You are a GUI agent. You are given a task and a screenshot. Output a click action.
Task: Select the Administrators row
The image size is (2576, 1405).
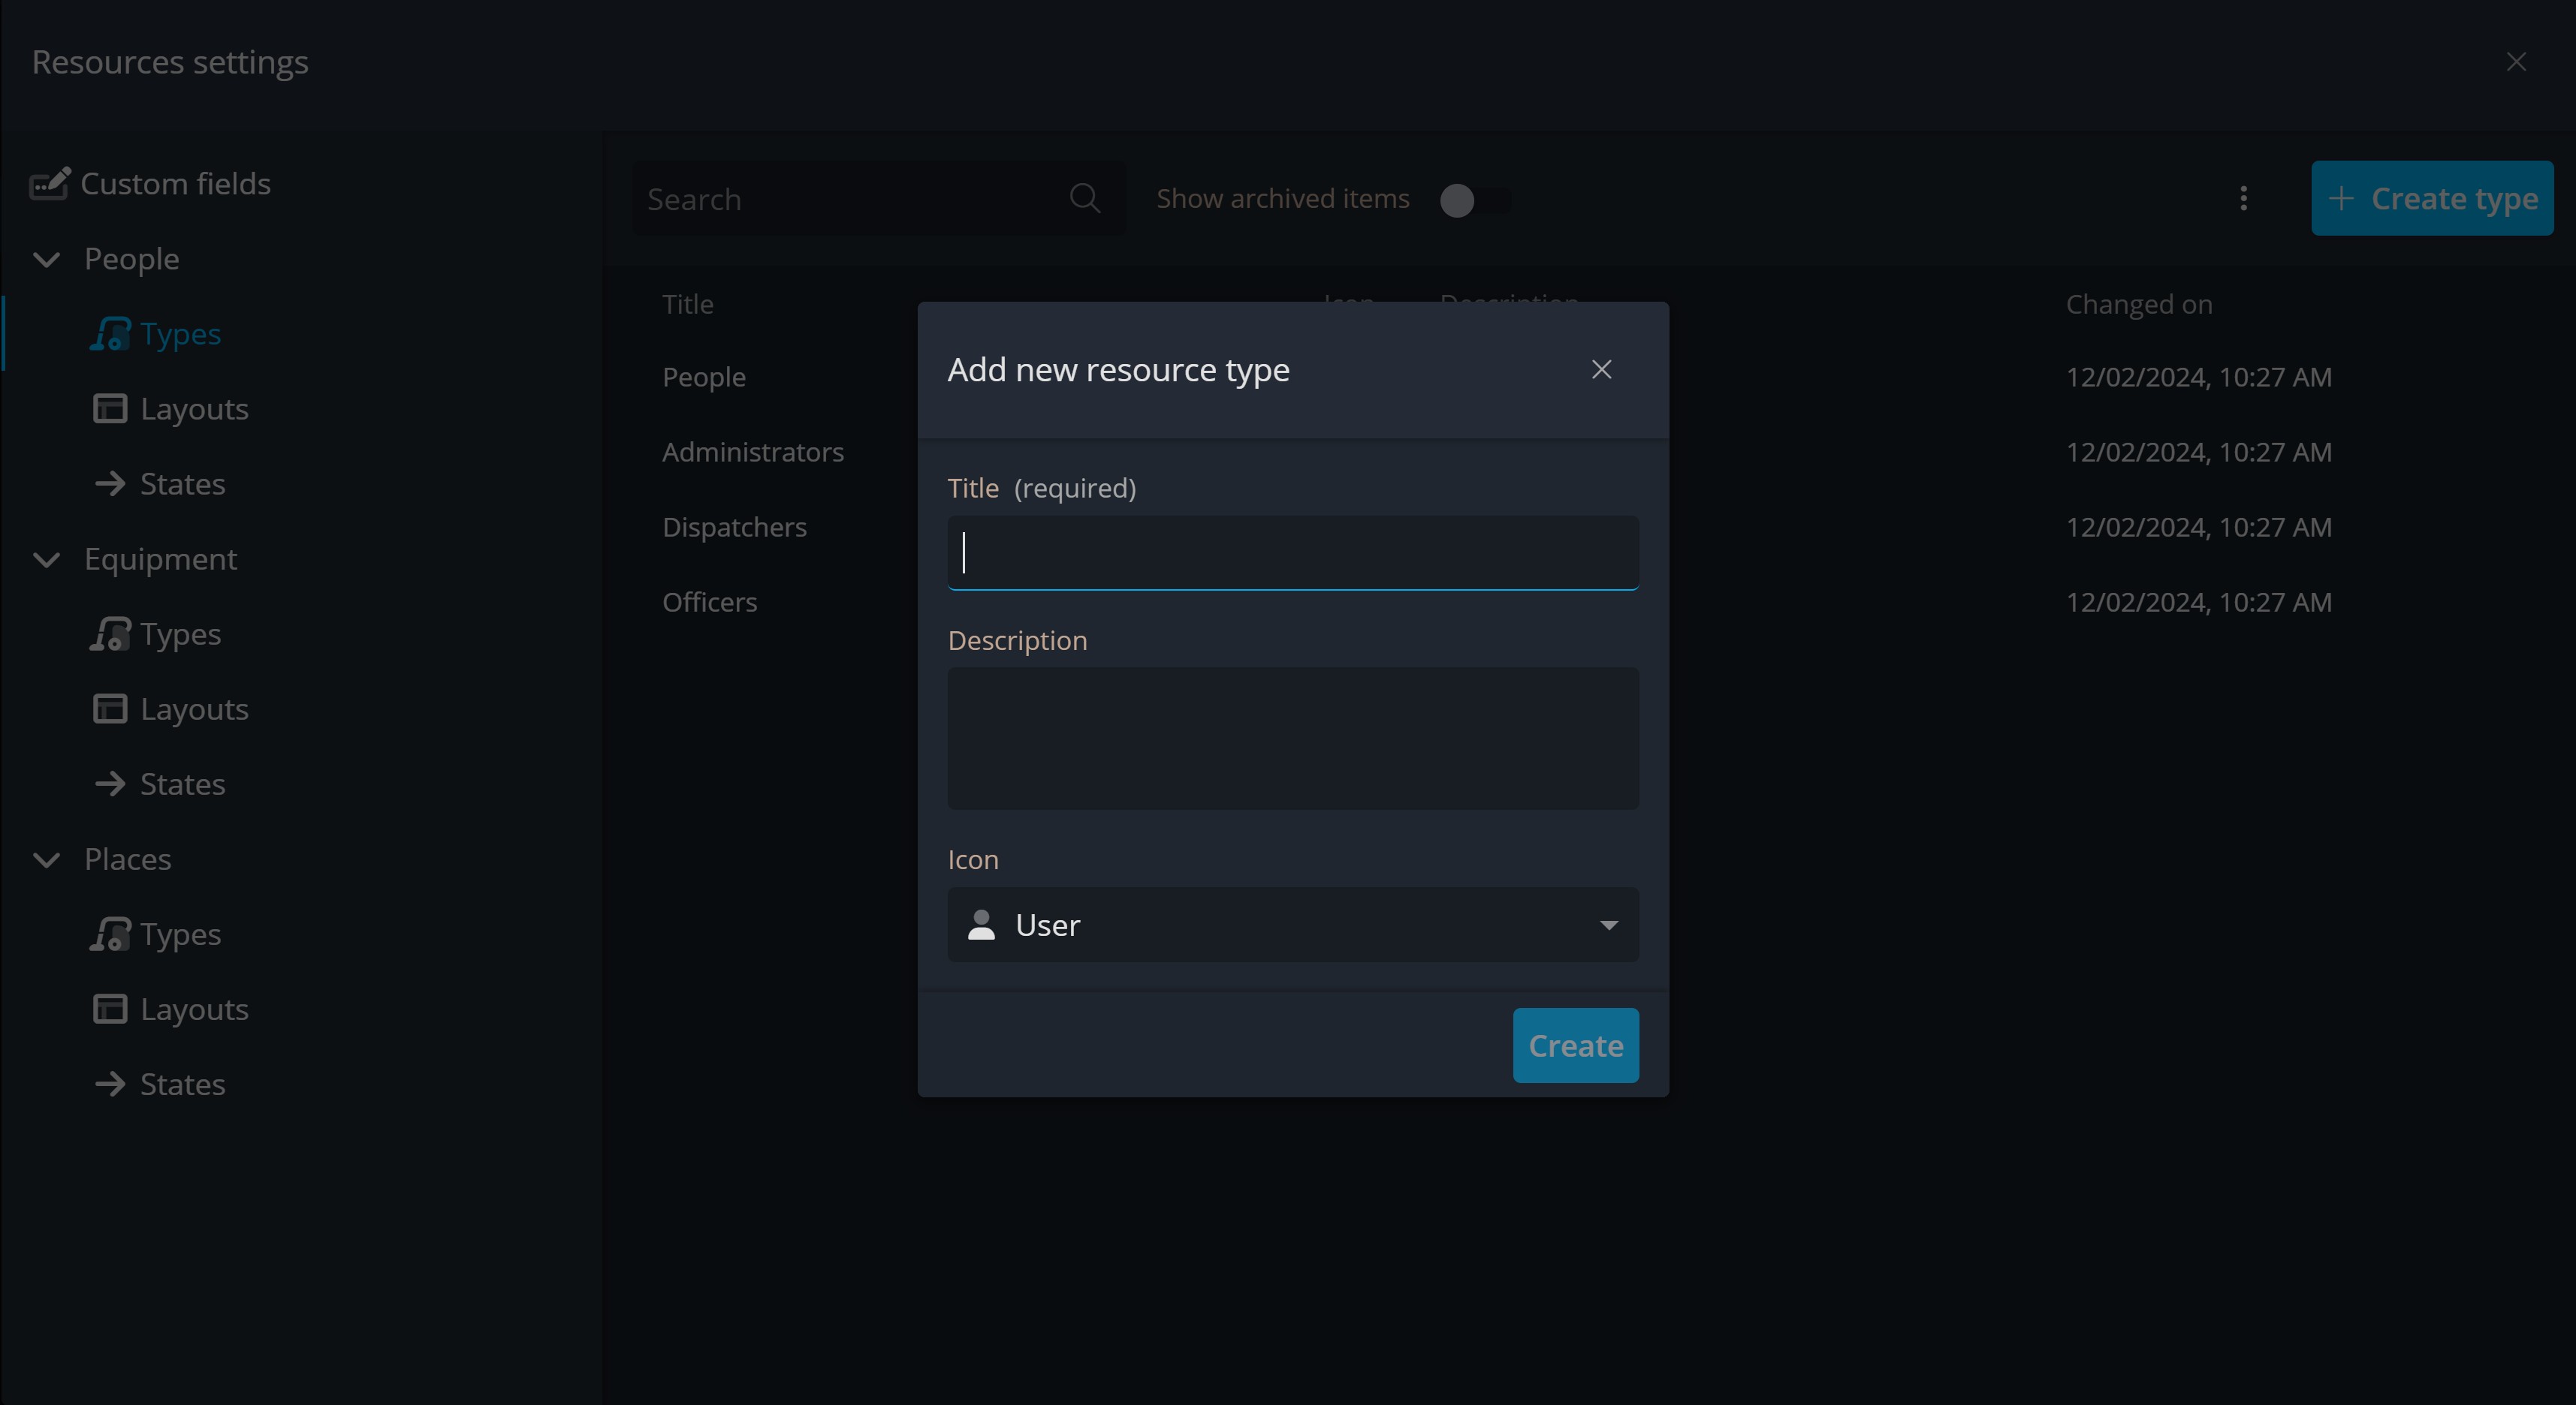1590,452
